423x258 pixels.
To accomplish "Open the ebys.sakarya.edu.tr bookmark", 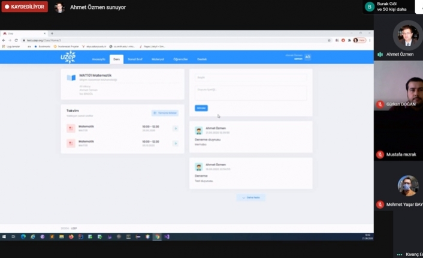I will [94, 46].
